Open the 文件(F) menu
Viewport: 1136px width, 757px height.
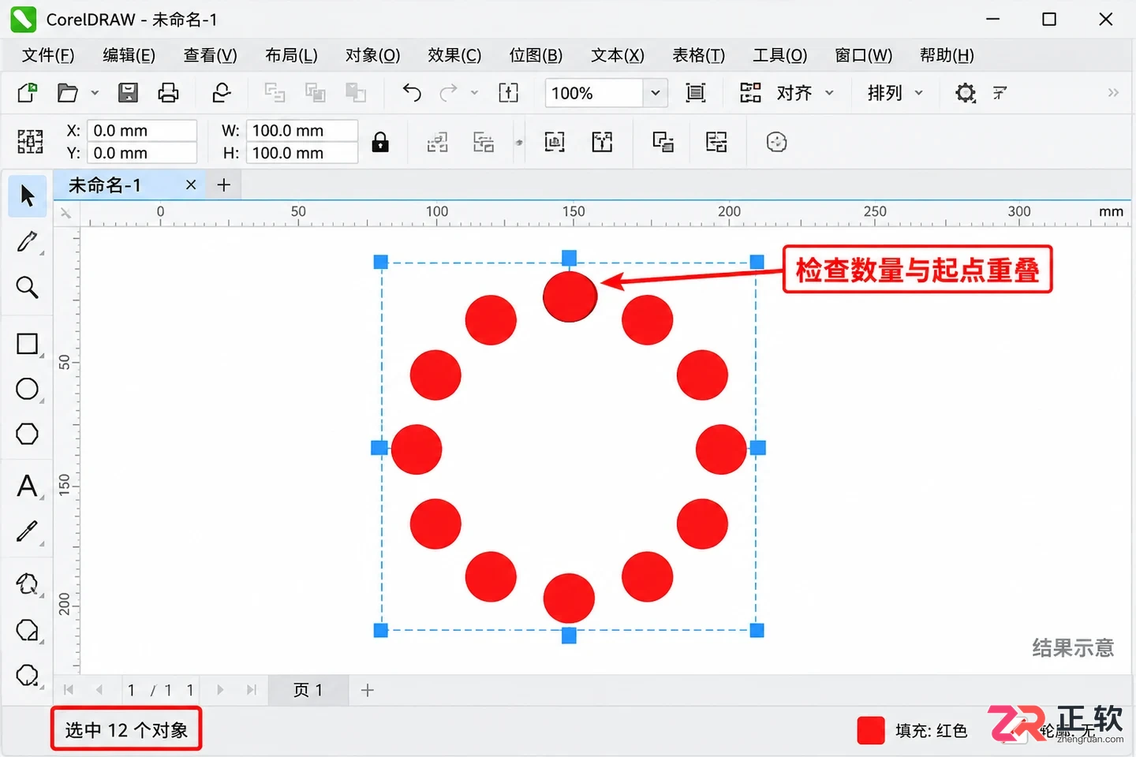click(x=48, y=55)
